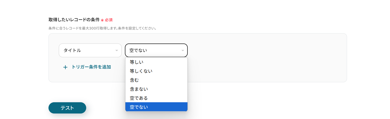
Task: Click blank area right of テスト button
Action: click(x=106, y=108)
